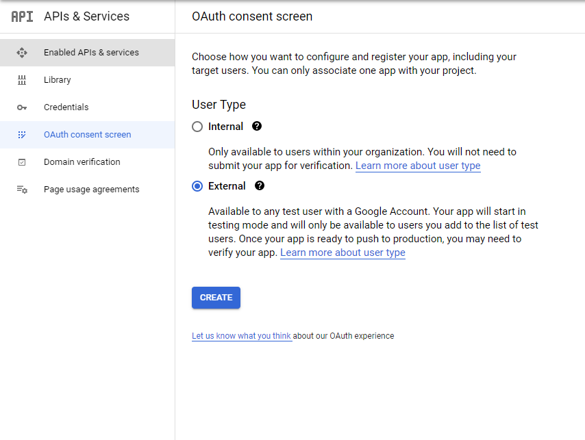This screenshot has height=440, width=585.
Task: Open Learn more link under External
Action: [x=343, y=253]
